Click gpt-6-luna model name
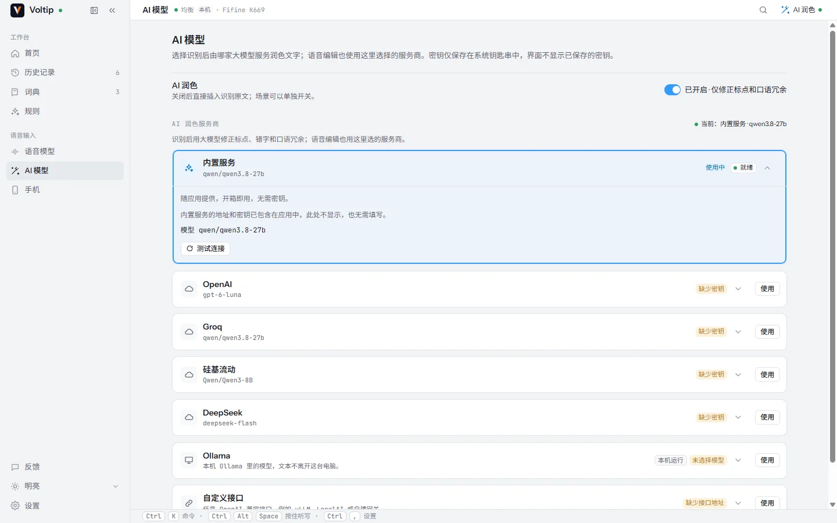The image size is (837, 523). [222, 295]
